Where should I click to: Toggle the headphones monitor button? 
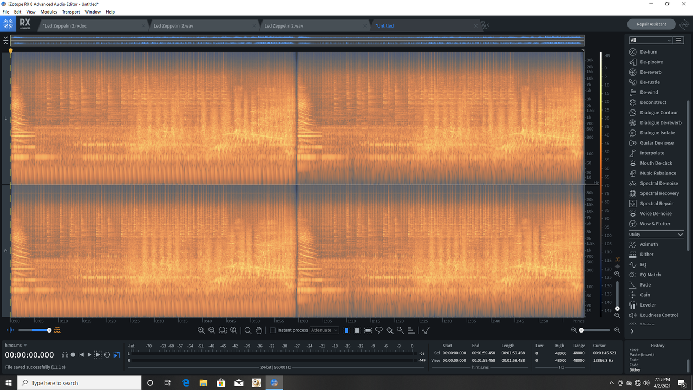tap(65, 355)
